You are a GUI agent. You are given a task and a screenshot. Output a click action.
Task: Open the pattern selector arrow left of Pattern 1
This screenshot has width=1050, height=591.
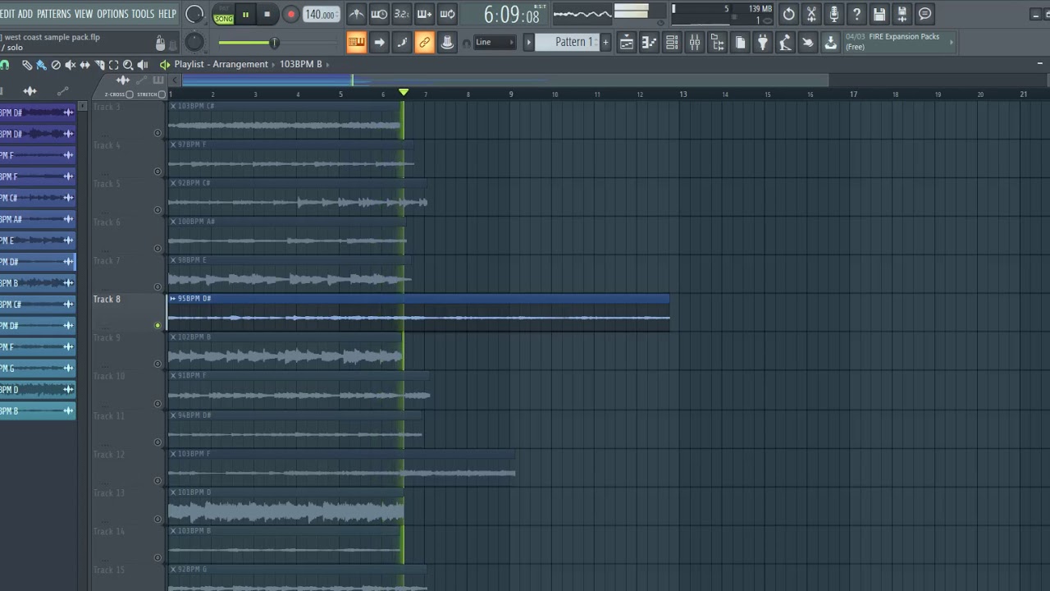(528, 43)
